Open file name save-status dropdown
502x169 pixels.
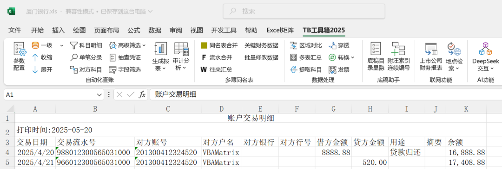click(x=150, y=12)
